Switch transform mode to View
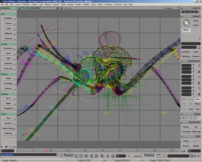Screen dimensions: 202x162 tap(197, 99)
